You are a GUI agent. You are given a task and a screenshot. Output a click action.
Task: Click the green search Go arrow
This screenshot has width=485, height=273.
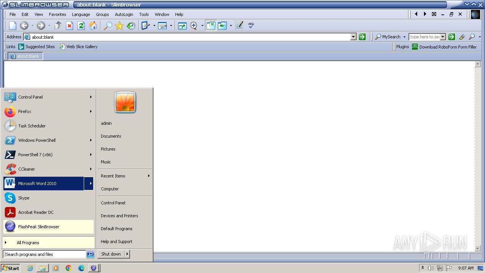[452, 37]
